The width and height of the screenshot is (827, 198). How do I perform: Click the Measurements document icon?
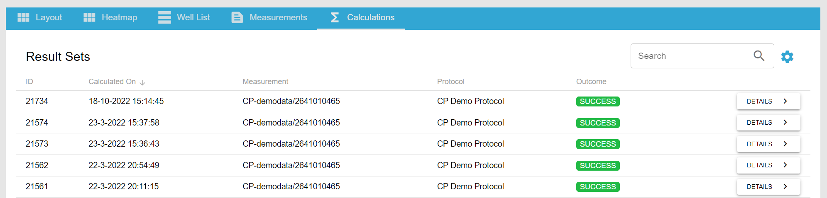coord(237,17)
